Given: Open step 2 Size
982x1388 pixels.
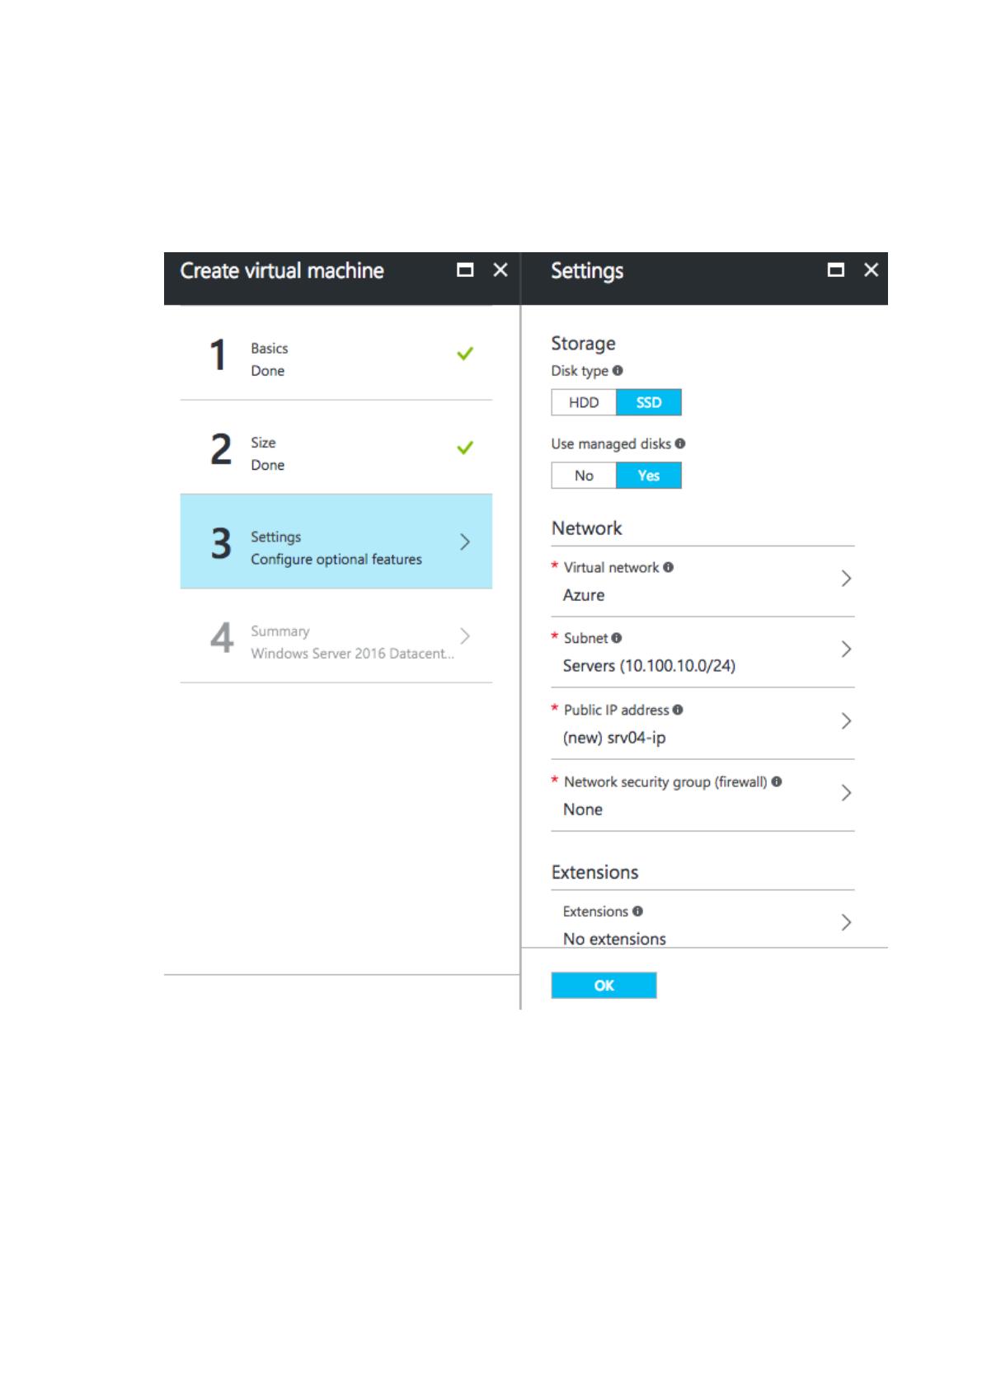Looking at the screenshot, I should [336, 448].
